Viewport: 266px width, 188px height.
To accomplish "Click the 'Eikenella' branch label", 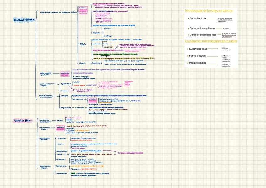I will point(59,154).
